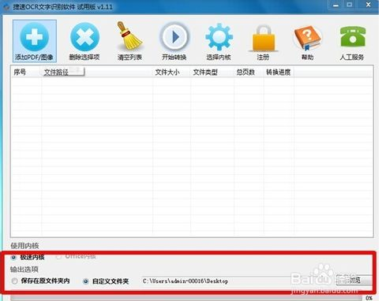Click the bottom conversion progress bar

pos(186,298)
